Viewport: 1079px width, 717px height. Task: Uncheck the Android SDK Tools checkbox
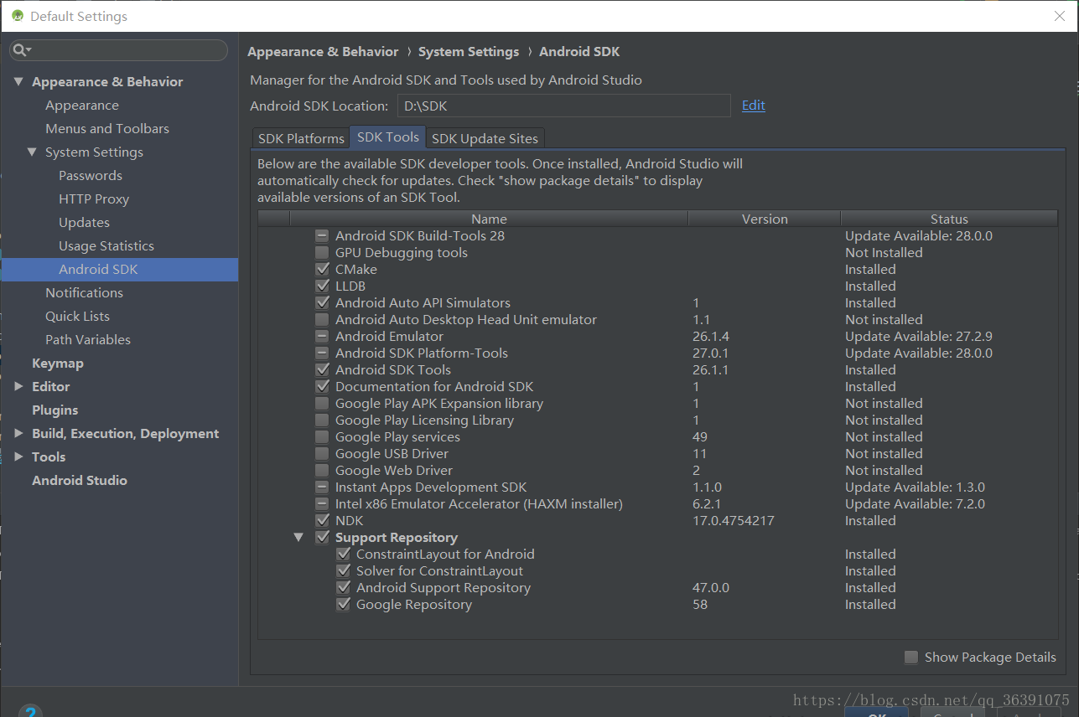point(322,370)
